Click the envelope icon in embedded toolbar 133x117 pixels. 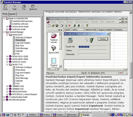pyautogui.click(x=82, y=26)
